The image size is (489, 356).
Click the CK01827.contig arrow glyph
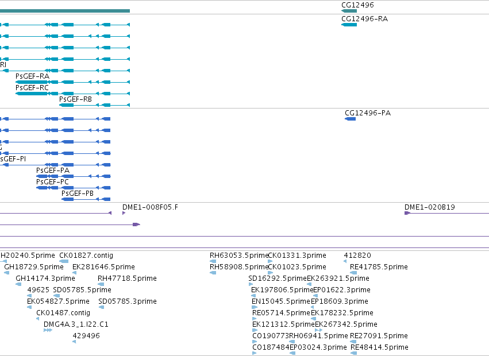coord(64,261)
